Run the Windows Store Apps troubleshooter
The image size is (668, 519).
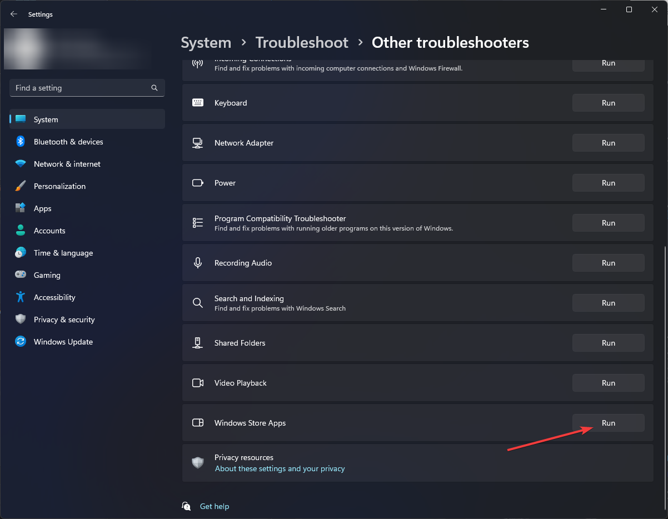(x=608, y=423)
